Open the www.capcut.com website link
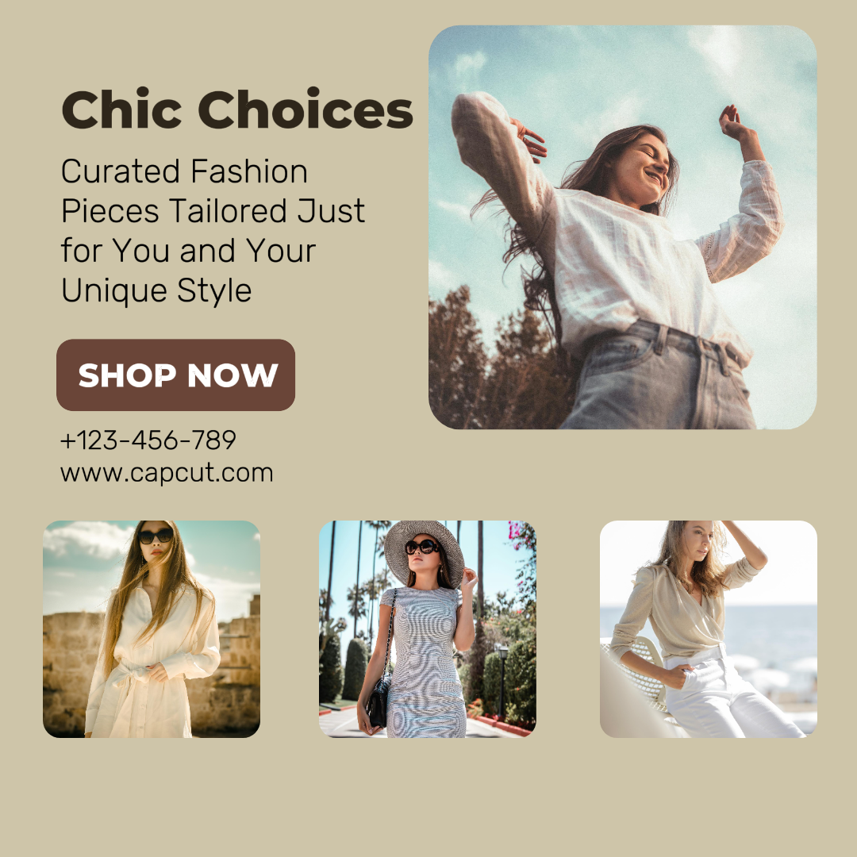Image resolution: width=857 pixels, height=857 pixels. click(167, 473)
